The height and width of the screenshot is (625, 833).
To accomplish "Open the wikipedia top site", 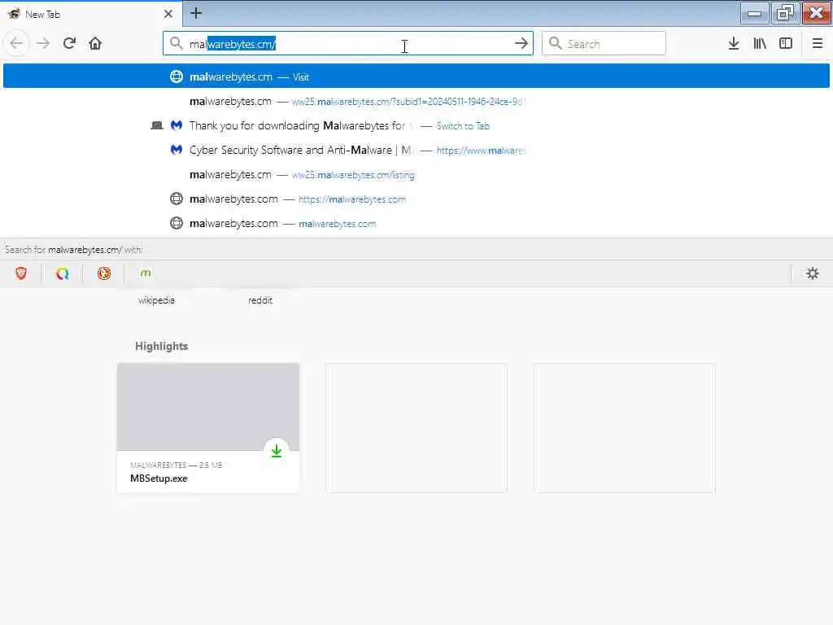I will [156, 300].
